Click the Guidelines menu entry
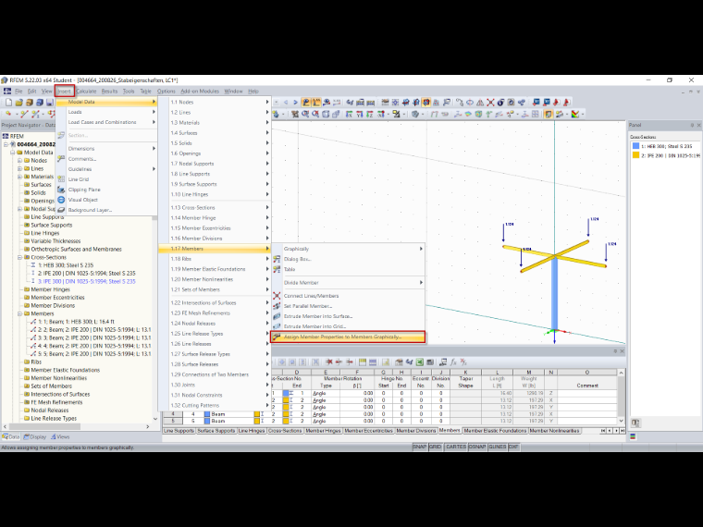The height and width of the screenshot is (527, 703). pyautogui.click(x=106, y=169)
